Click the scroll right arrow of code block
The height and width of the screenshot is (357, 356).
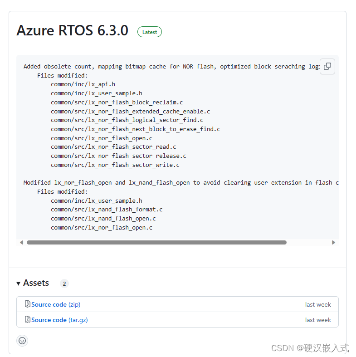333,243
